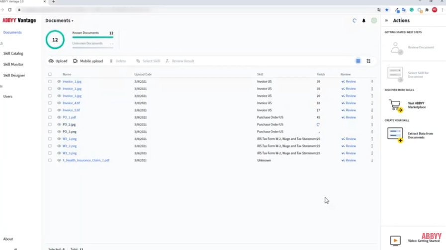Click Select Skill in toolbar
This screenshot has width=446, height=250.
tap(148, 61)
